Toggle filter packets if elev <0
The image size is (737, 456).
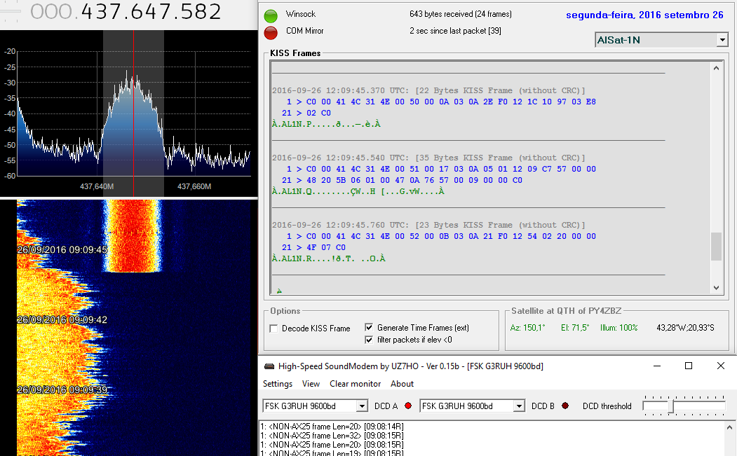click(x=369, y=340)
